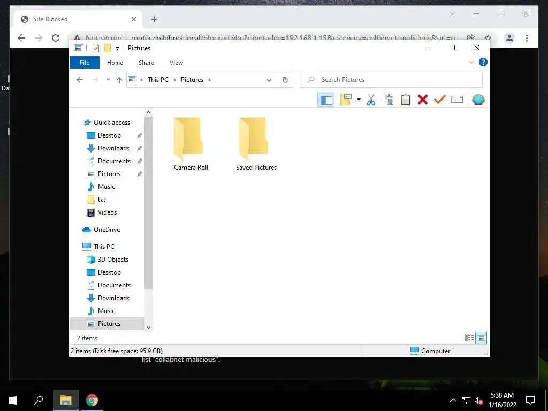Open Classic Shell settings shell icon

pos(478,100)
